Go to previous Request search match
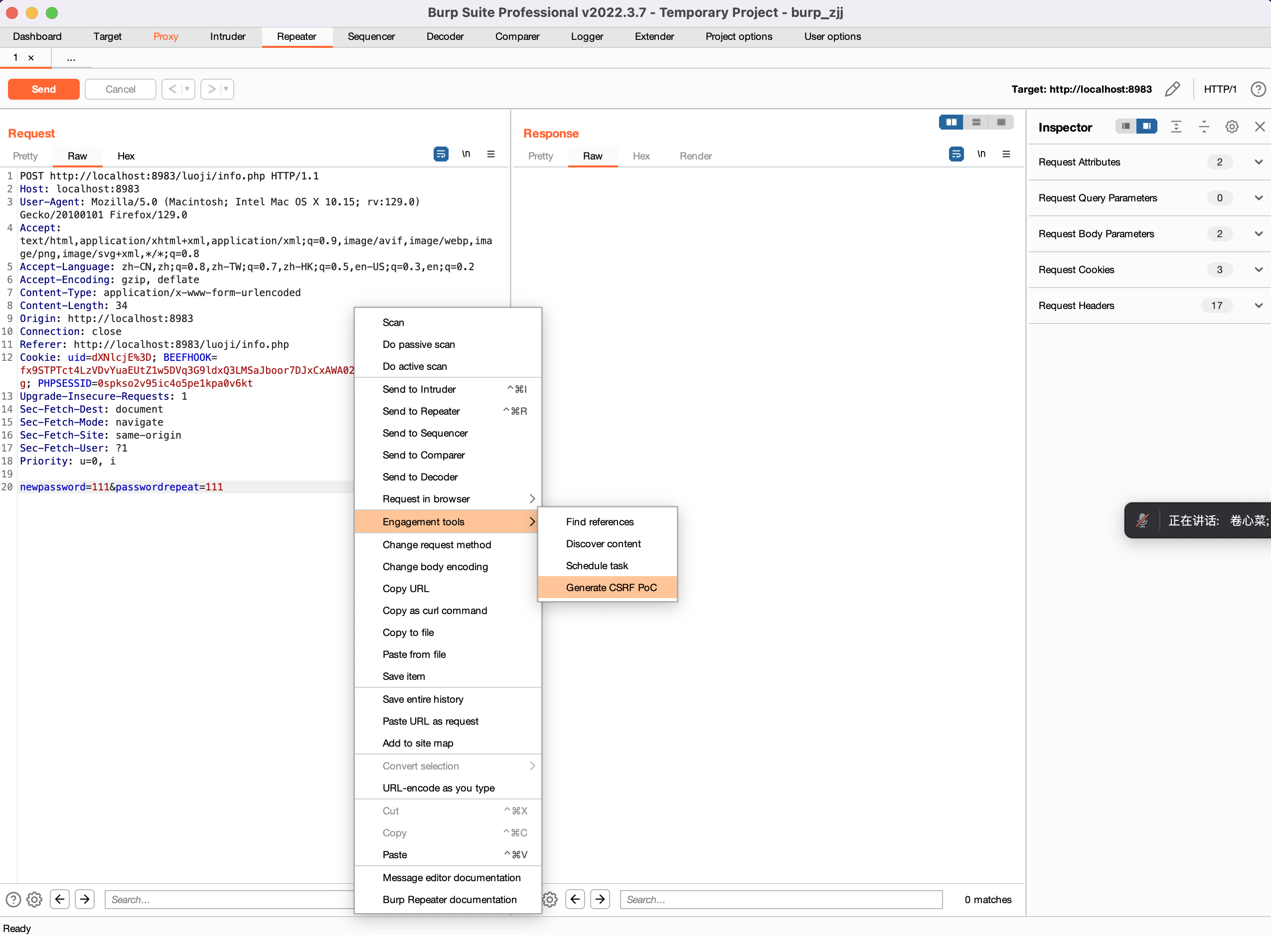This screenshot has width=1271, height=935. click(x=59, y=899)
